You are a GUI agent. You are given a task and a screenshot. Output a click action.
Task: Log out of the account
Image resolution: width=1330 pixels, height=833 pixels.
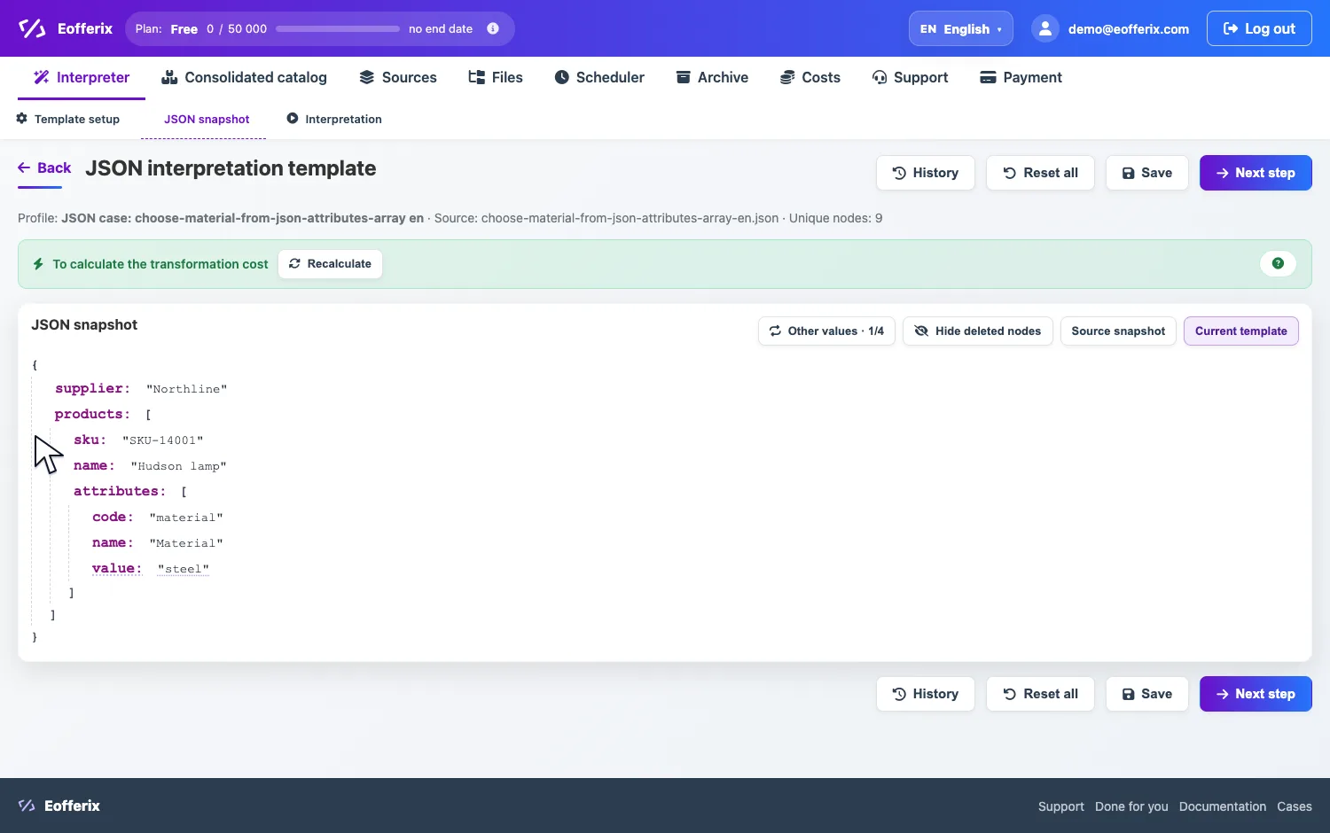coord(1259,28)
